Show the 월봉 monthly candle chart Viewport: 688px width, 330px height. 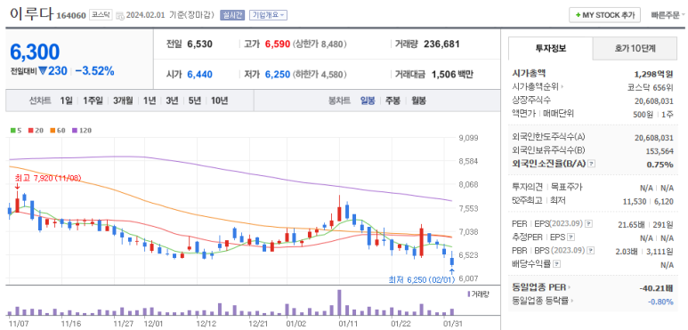418,101
